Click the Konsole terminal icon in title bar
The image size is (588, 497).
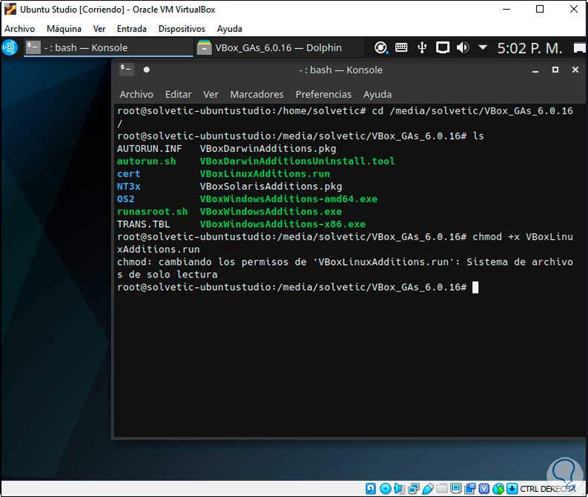tap(126, 70)
